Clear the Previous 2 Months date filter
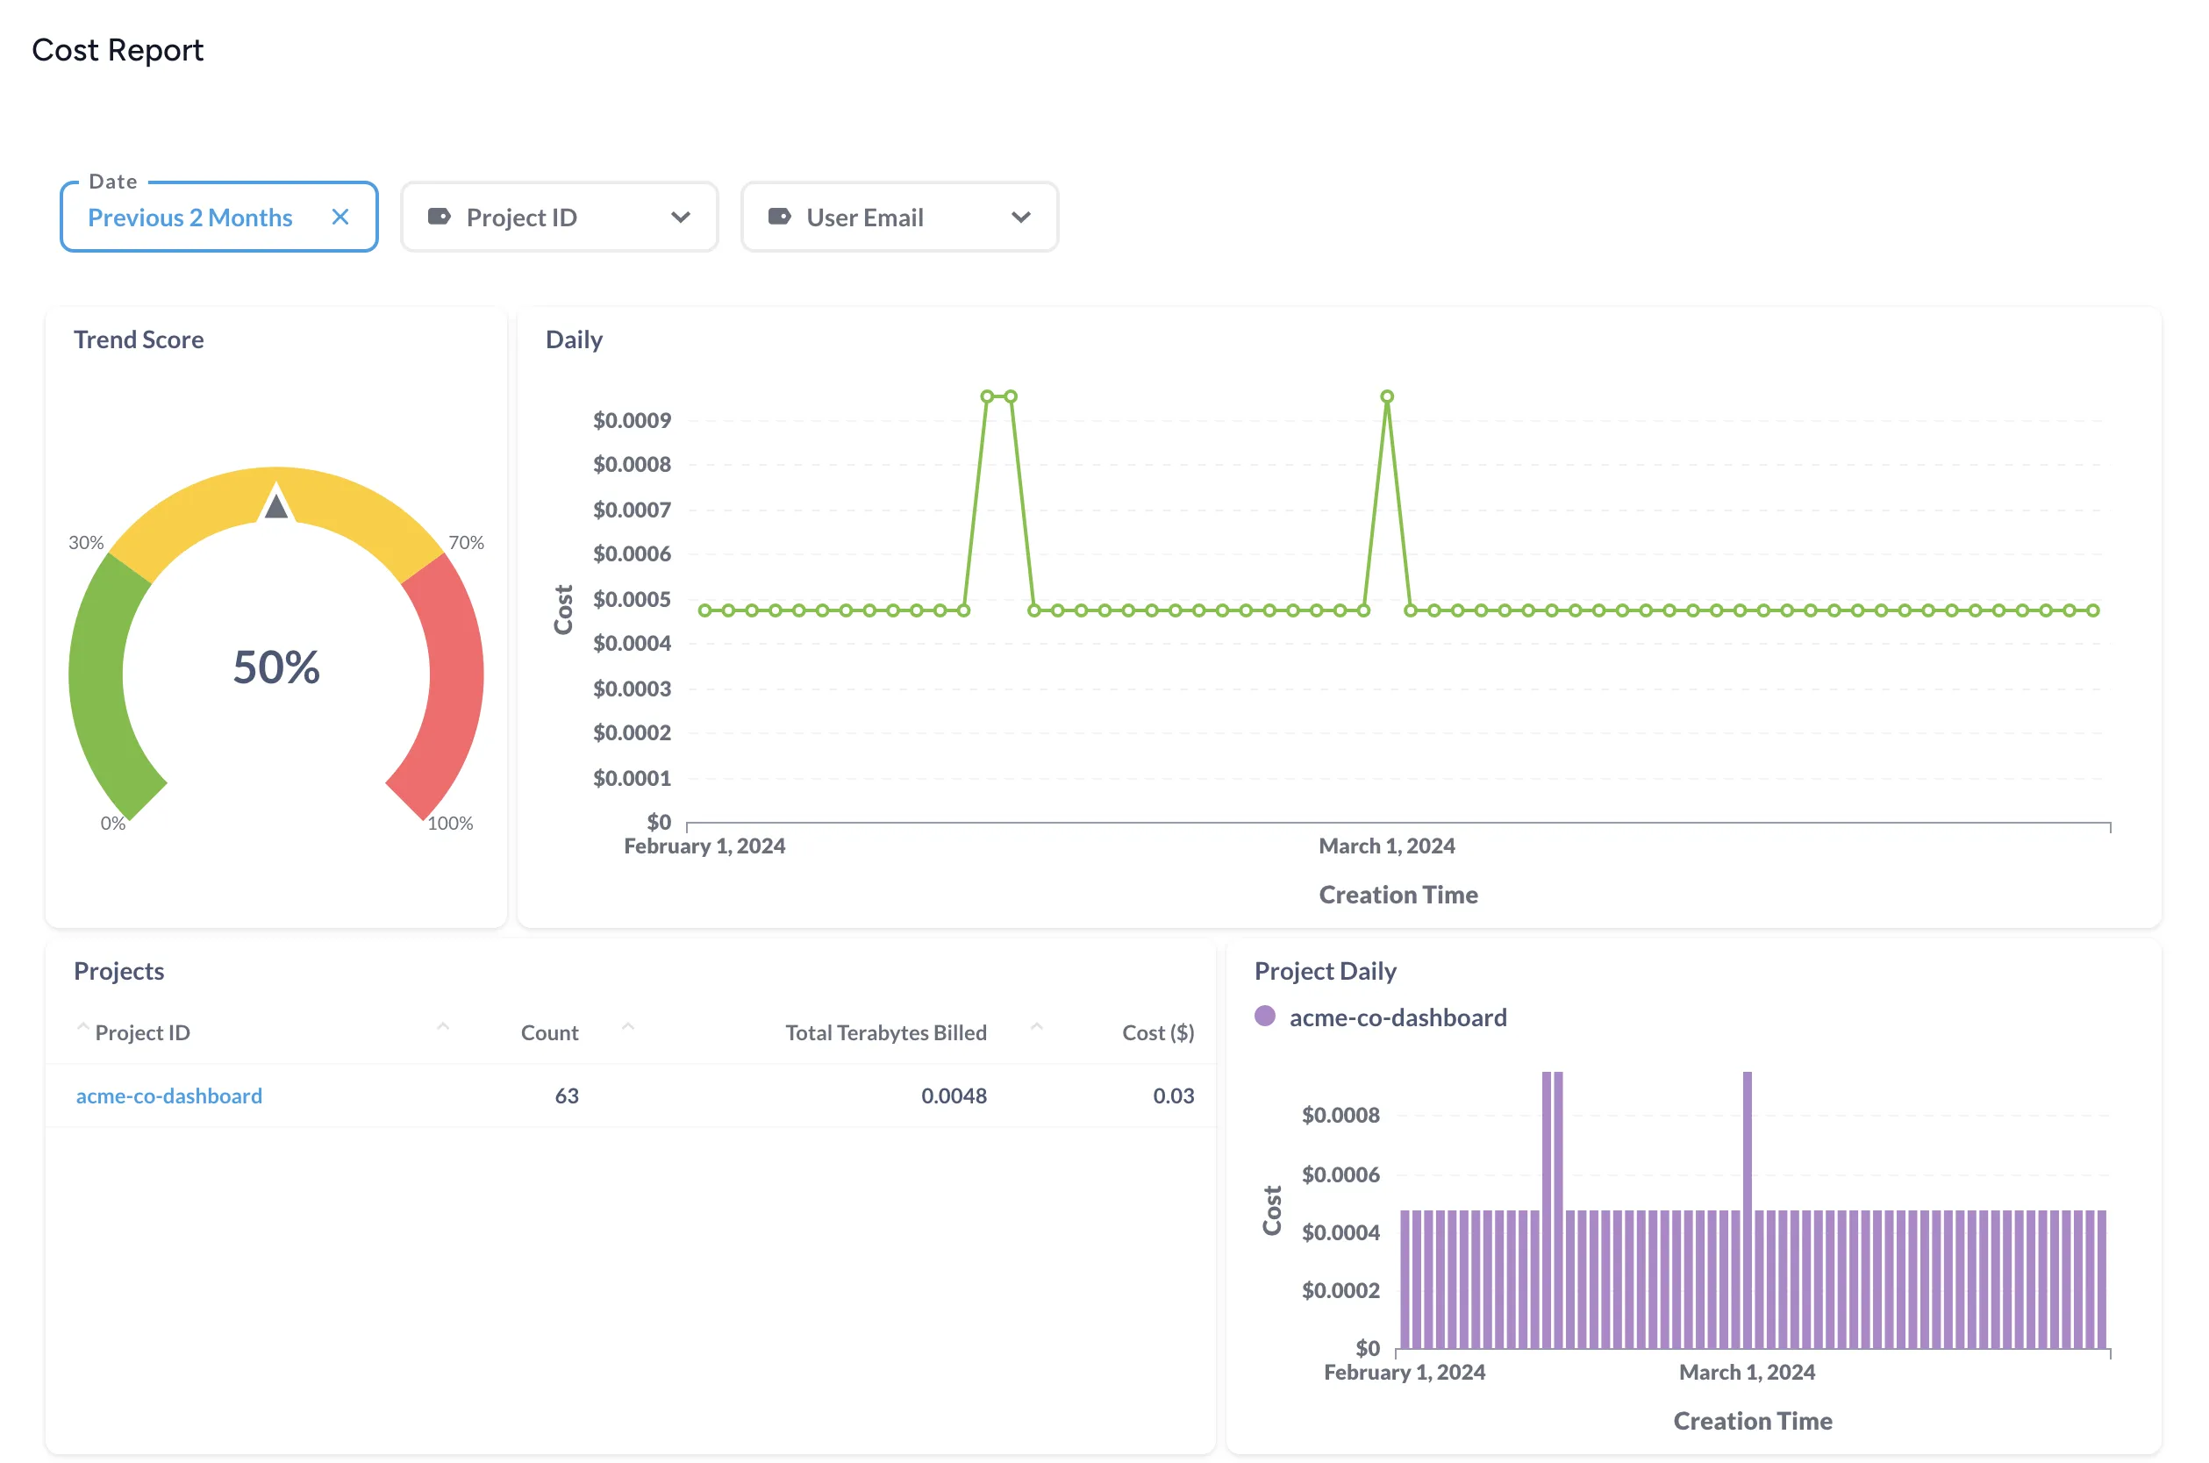Viewport: 2209px width, 1463px height. [x=340, y=217]
